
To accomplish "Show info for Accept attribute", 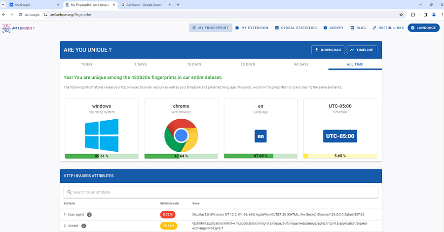I will click(83, 226).
